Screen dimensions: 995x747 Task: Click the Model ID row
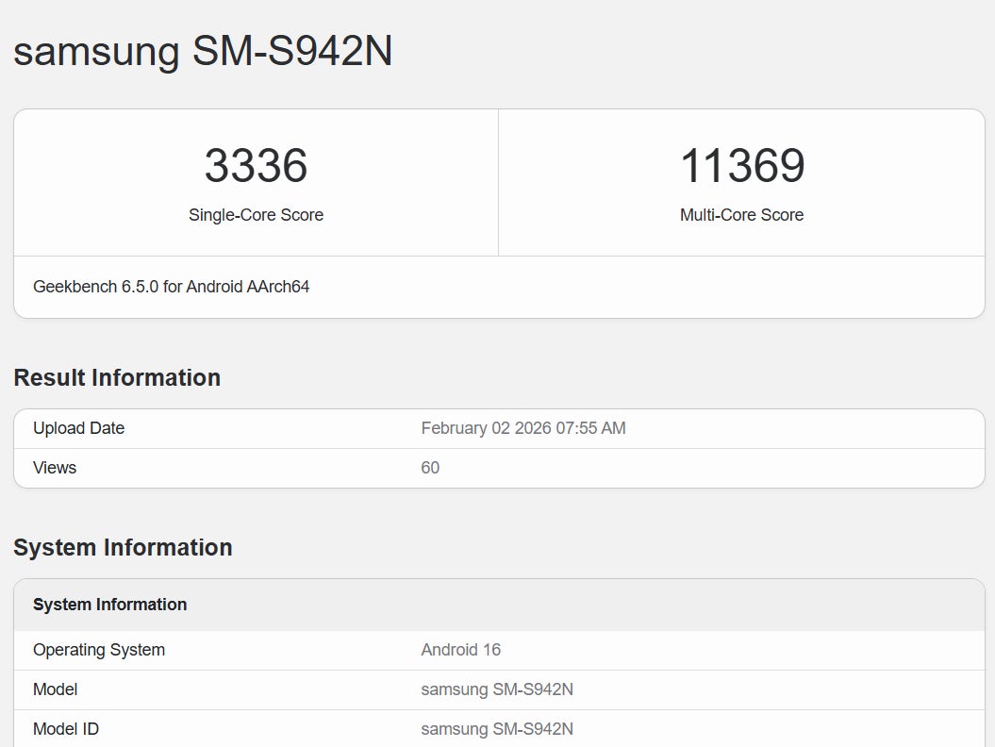click(65, 728)
